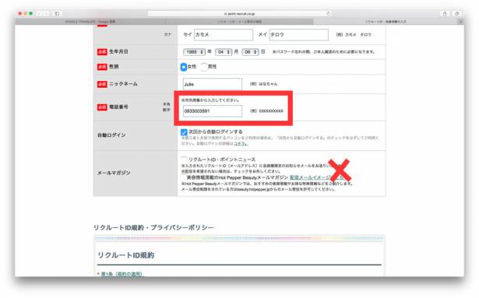Uncheck 次回から自動ログインする checkbox
The height and width of the screenshot is (298, 479).
click(184, 132)
